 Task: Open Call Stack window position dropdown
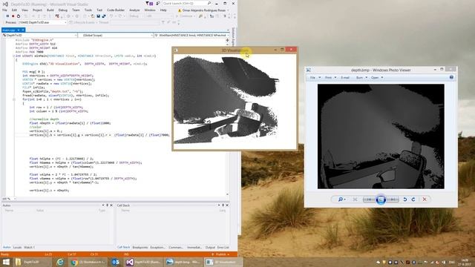pyautogui.click(x=219, y=205)
